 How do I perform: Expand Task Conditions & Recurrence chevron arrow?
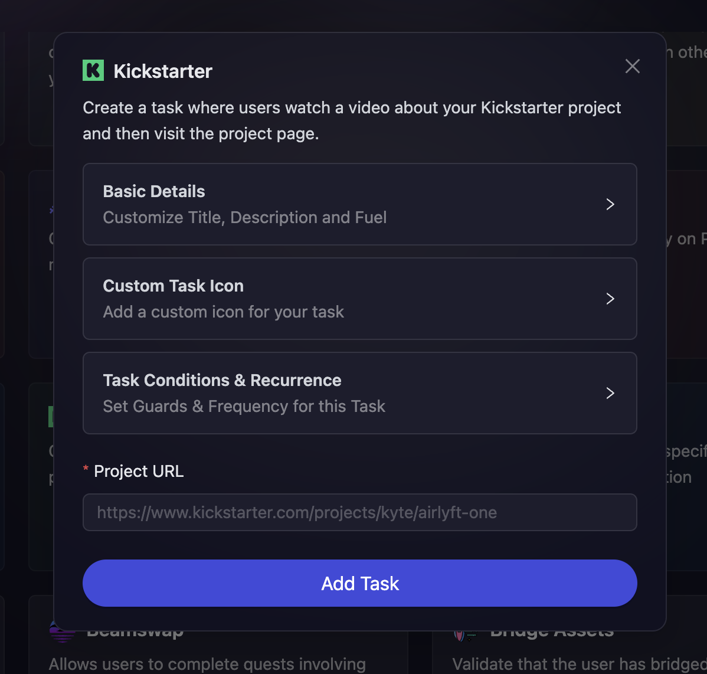(610, 393)
